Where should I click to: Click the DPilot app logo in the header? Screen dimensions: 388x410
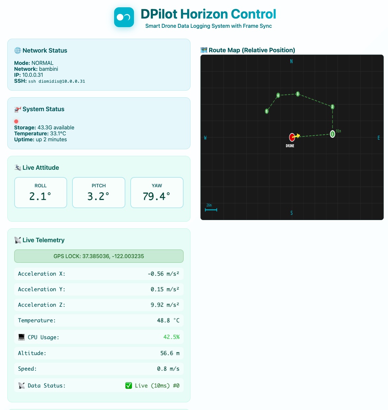(x=124, y=17)
